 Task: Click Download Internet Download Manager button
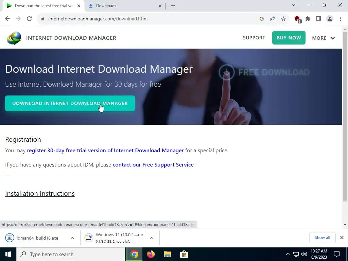70,103
